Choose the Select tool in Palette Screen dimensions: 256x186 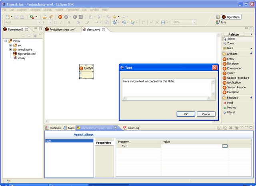coord(237,39)
